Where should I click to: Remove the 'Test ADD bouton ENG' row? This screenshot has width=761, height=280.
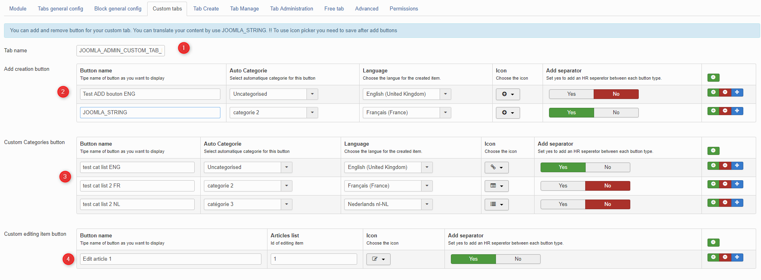[725, 93]
